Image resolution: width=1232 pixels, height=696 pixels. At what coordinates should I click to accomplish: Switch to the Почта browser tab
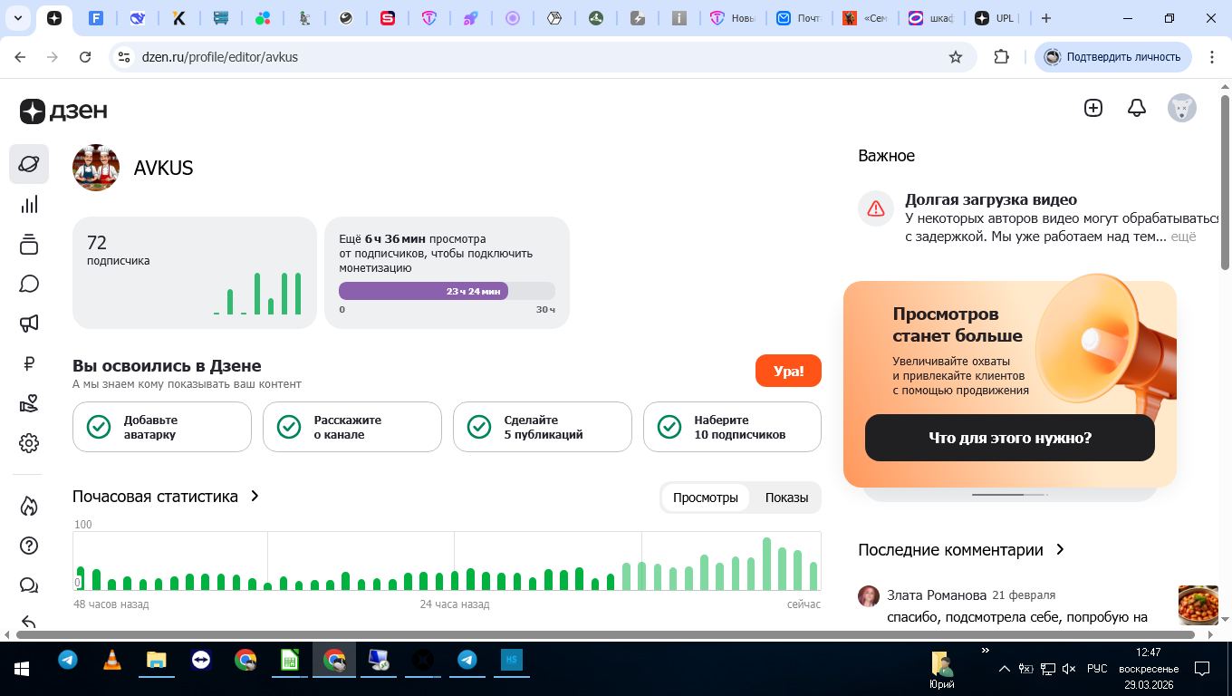(x=799, y=18)
